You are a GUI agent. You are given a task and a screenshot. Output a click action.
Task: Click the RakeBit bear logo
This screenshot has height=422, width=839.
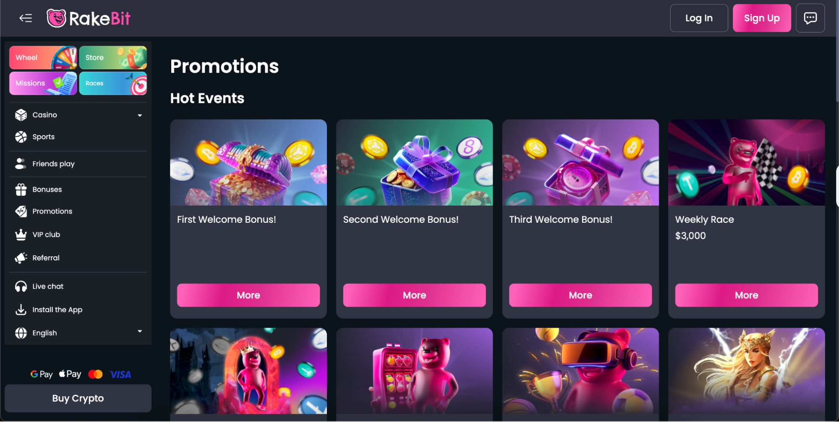pyautogui.click(x=56, y=18)
